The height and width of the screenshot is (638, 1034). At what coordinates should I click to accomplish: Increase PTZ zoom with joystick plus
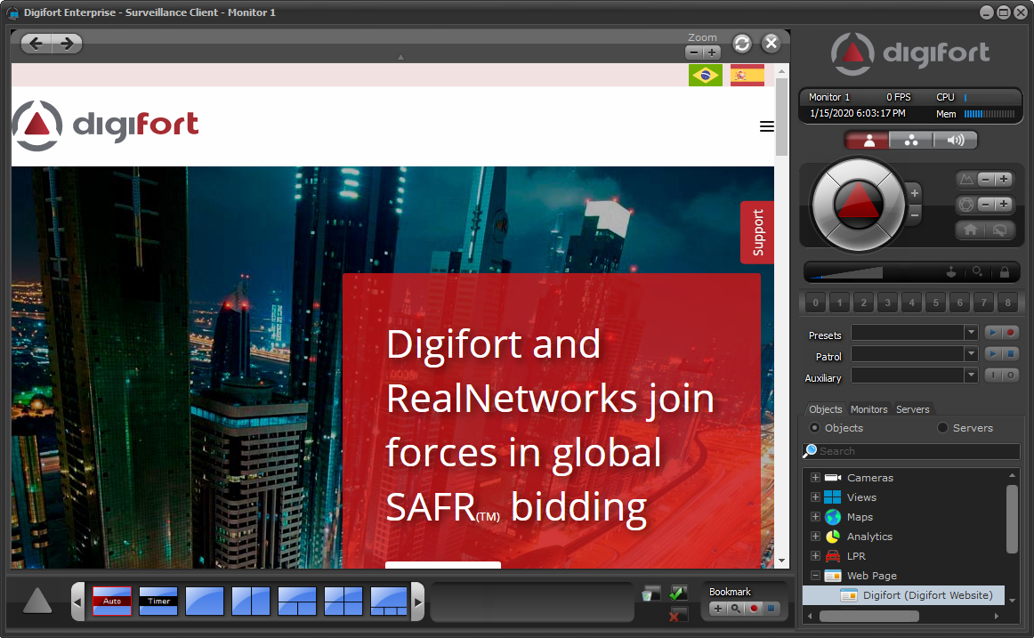915,193
